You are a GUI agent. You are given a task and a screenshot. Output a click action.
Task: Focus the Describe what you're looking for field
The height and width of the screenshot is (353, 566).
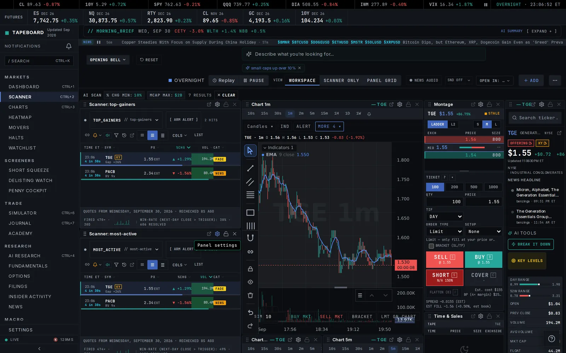pyautogui.click(x=364, y=54)
